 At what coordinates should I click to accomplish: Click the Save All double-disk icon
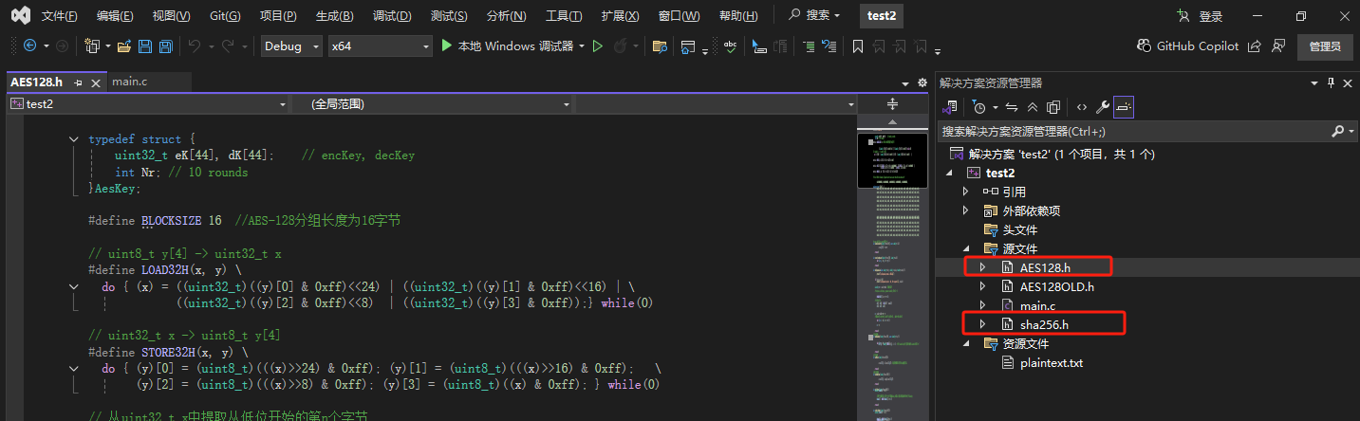(x=165, y=46)
